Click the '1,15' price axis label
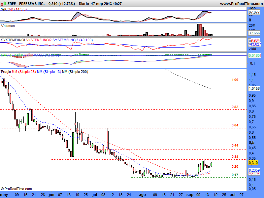 (x=252, y=75)
